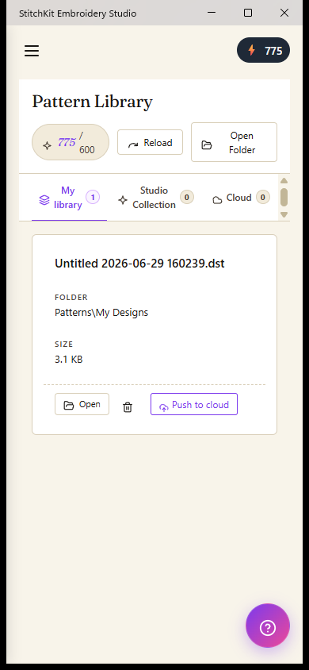This screenshot has height=670, width=309.
Task: Click the tab strip scrollbar thumb
Action: coord(284,197)
